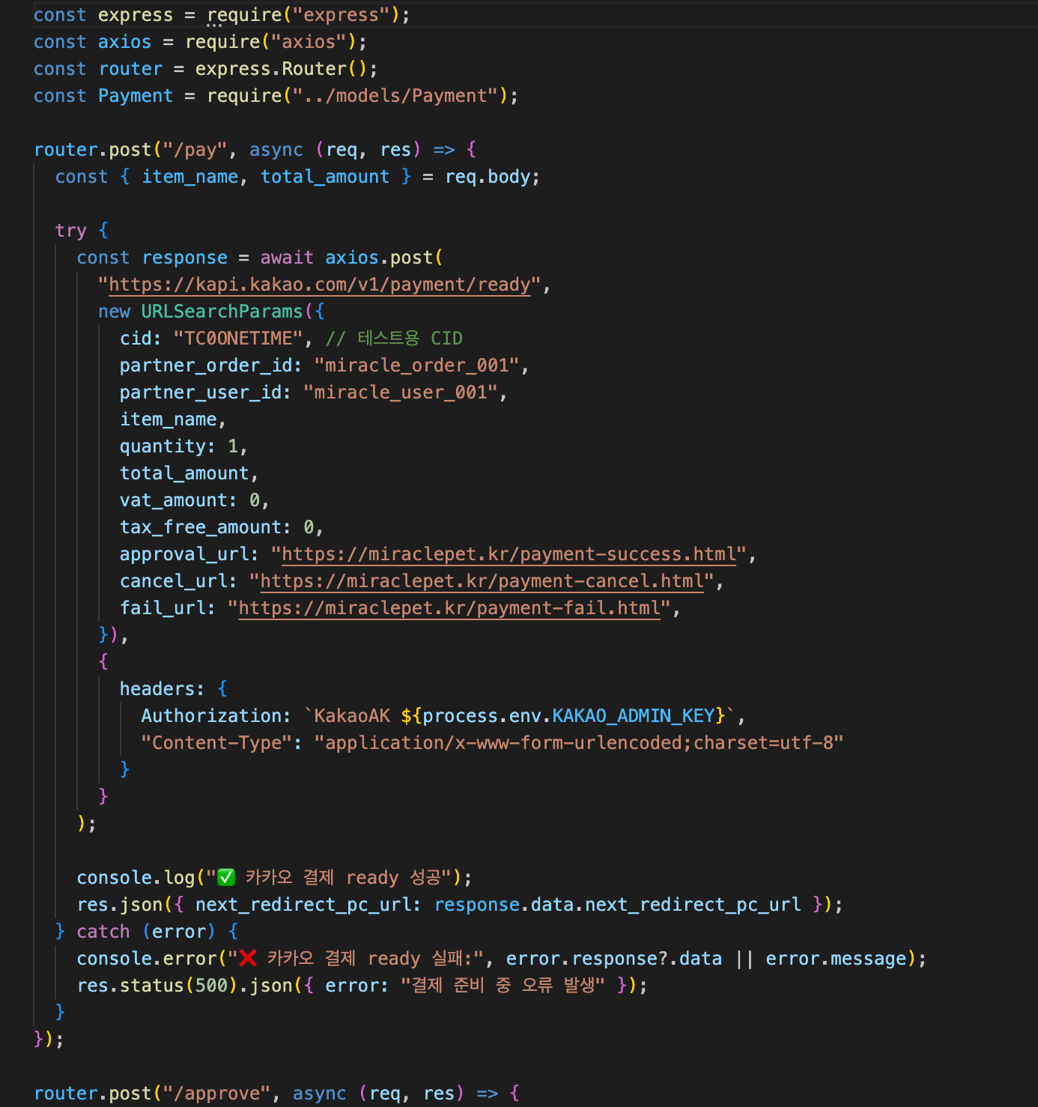1038x1107 pixels.
Task: Click the "TC0ONETIME" cid value
Action: [237, 339]
